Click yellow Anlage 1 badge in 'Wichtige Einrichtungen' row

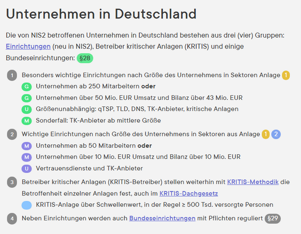[x=266, y=134]
